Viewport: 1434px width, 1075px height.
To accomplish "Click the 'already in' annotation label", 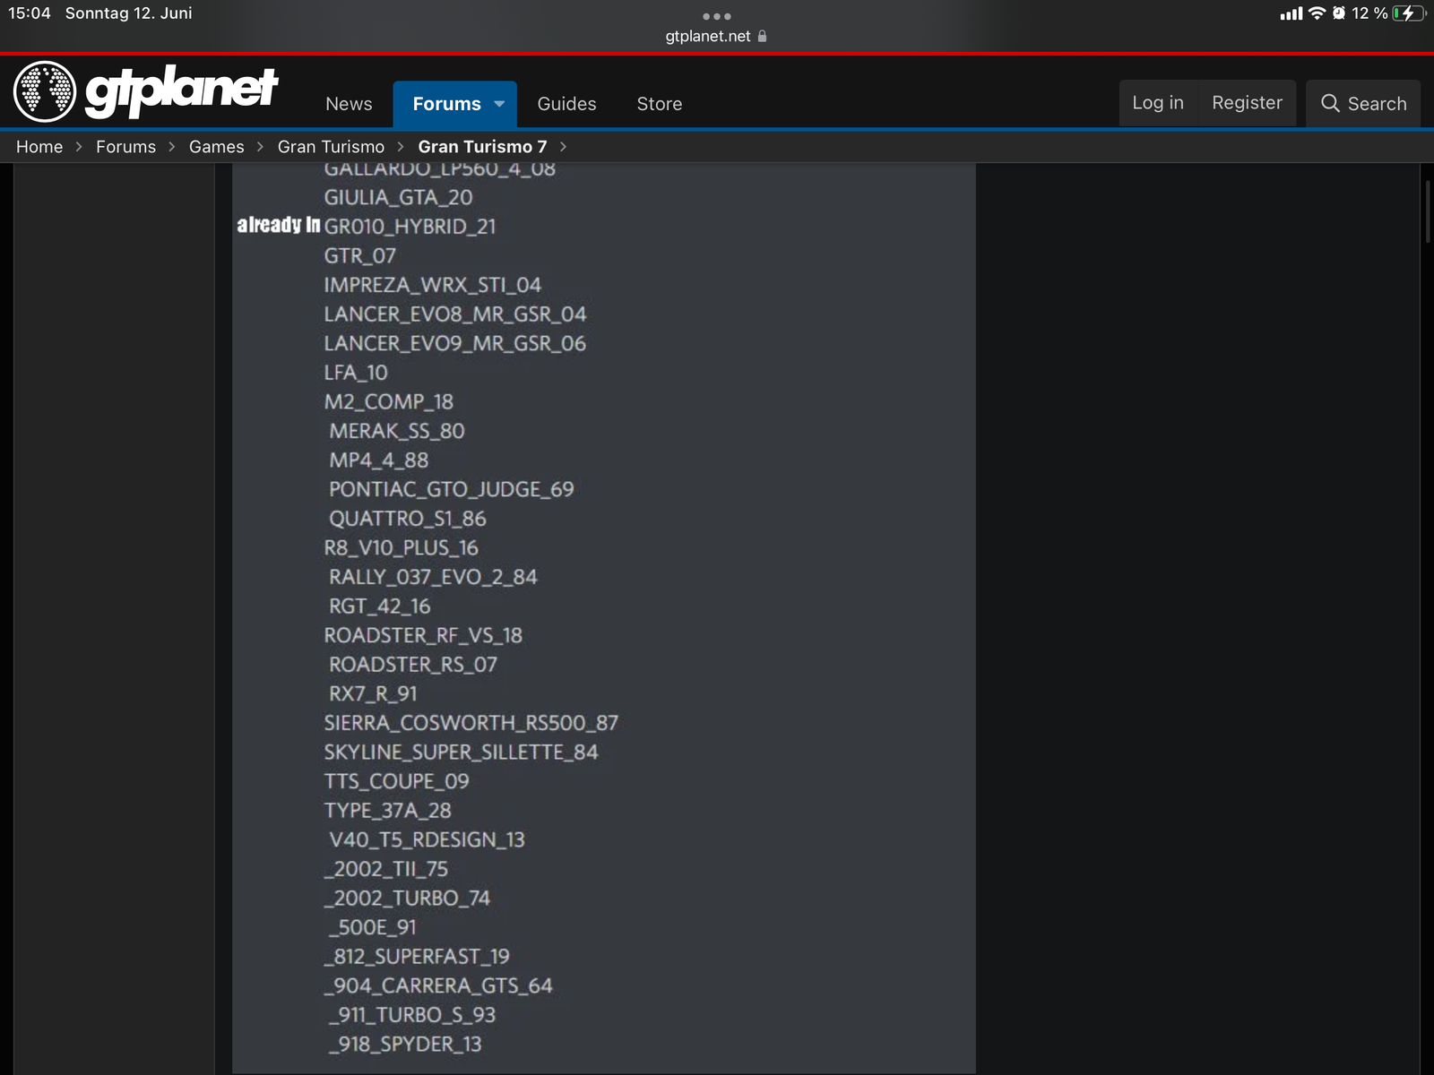I will click(x=278, y=225).
